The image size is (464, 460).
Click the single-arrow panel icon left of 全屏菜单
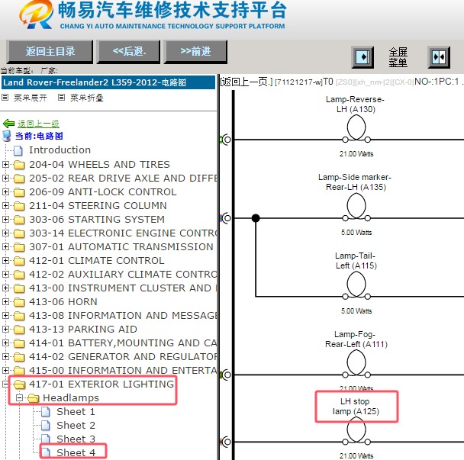click(x=362, y=57)
